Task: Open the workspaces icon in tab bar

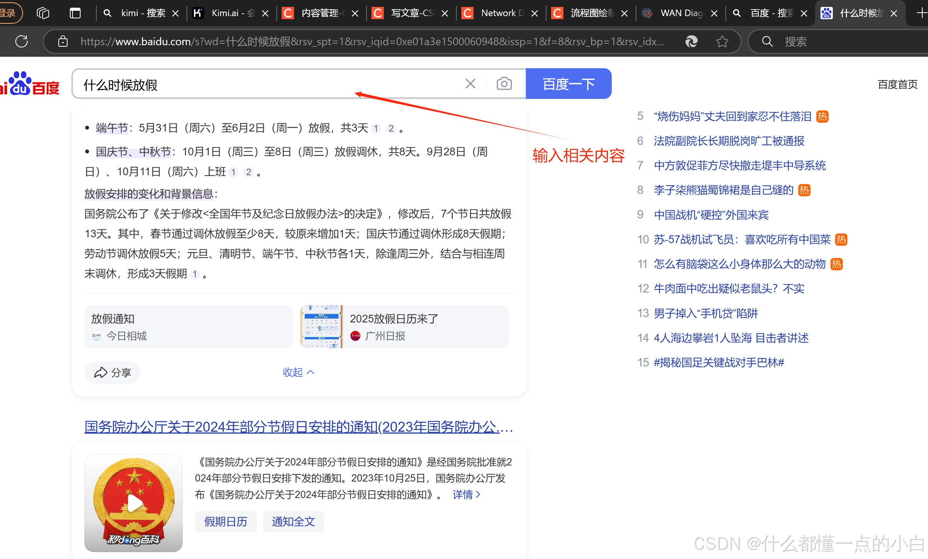Action: click(43, 13)
